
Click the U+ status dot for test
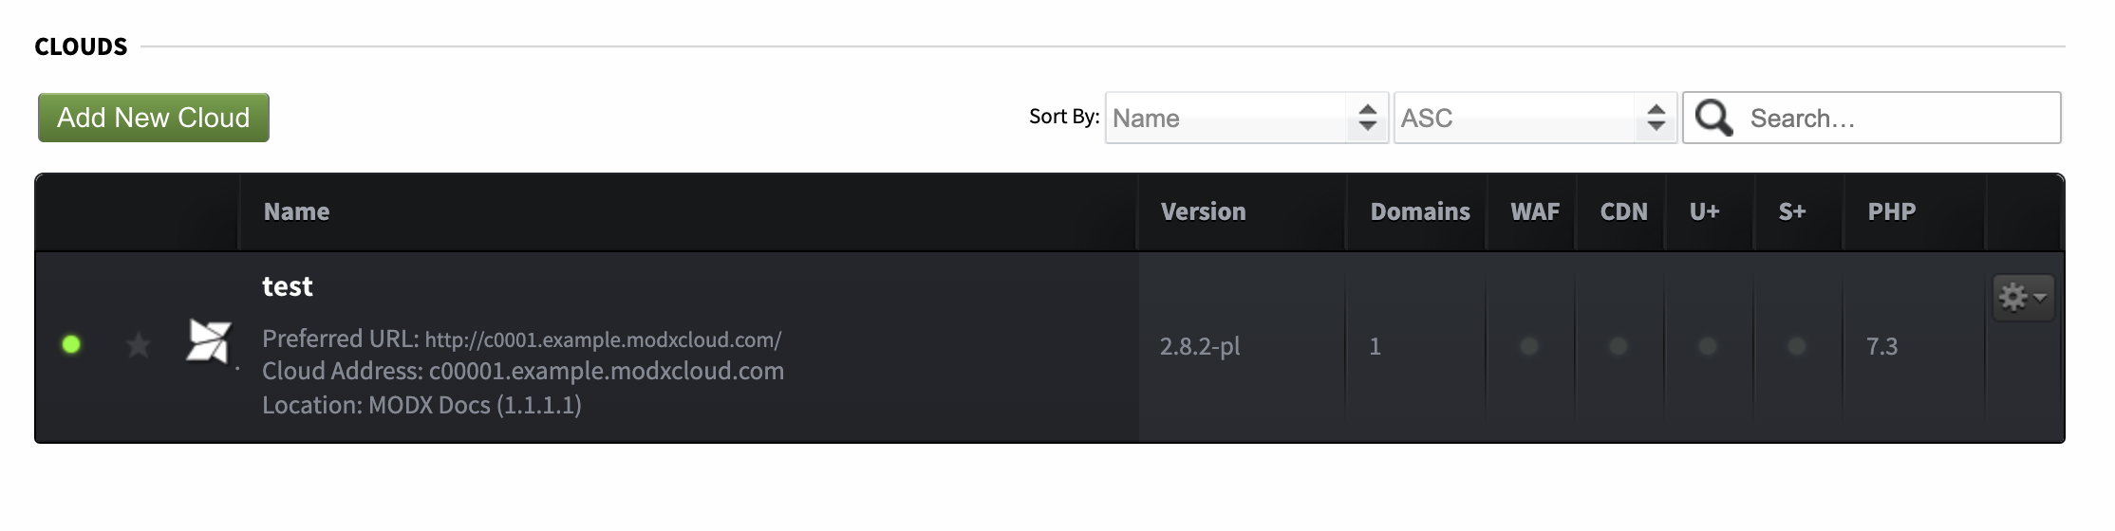coord(1708,346)
